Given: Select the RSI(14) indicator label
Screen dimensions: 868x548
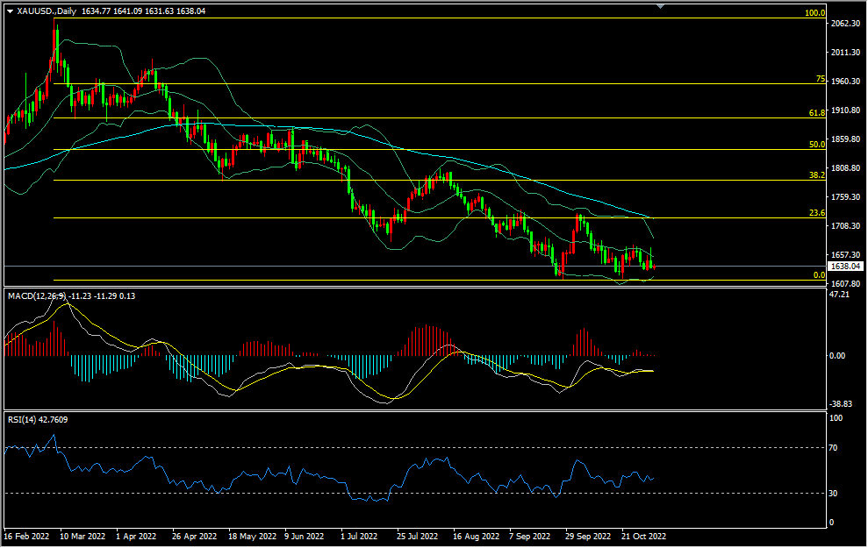Looking at the screenshot, I should coord(22,420).
